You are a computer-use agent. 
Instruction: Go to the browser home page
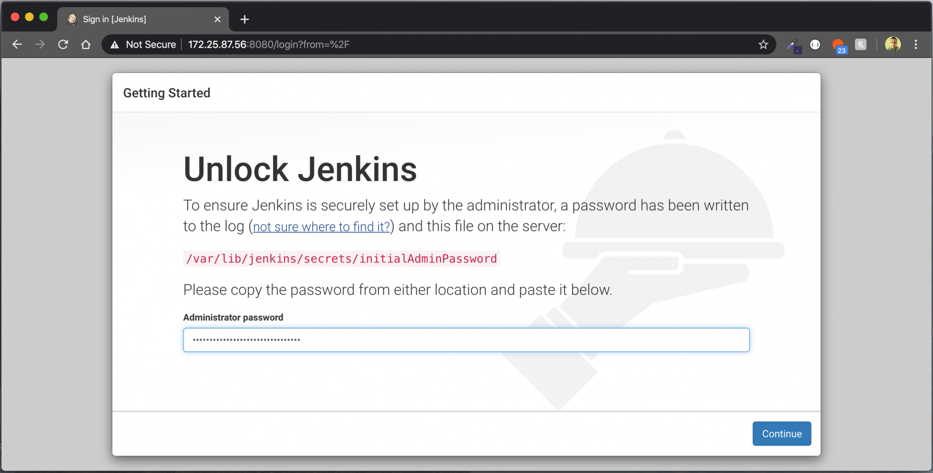pyautogui.click(x=86, y=45)
